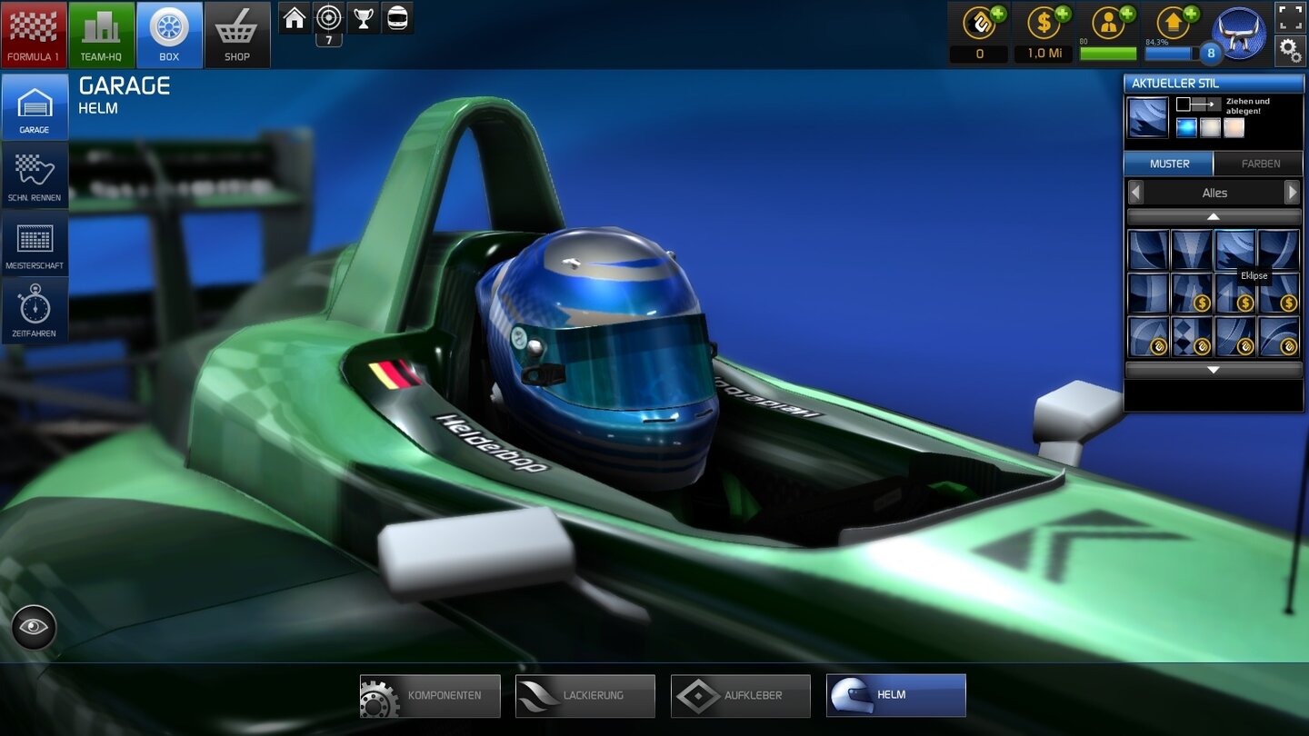Select first pattern in top row
This screenshot has width=1309, height=736.
[x=1148, y=250]
